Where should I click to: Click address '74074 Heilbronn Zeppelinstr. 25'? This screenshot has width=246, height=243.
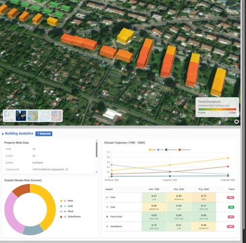50,170
